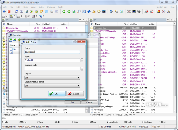The height and width of the screenshot is (130, 178).
Task: Click the empty Inactive path field
Action: point(52,69)
